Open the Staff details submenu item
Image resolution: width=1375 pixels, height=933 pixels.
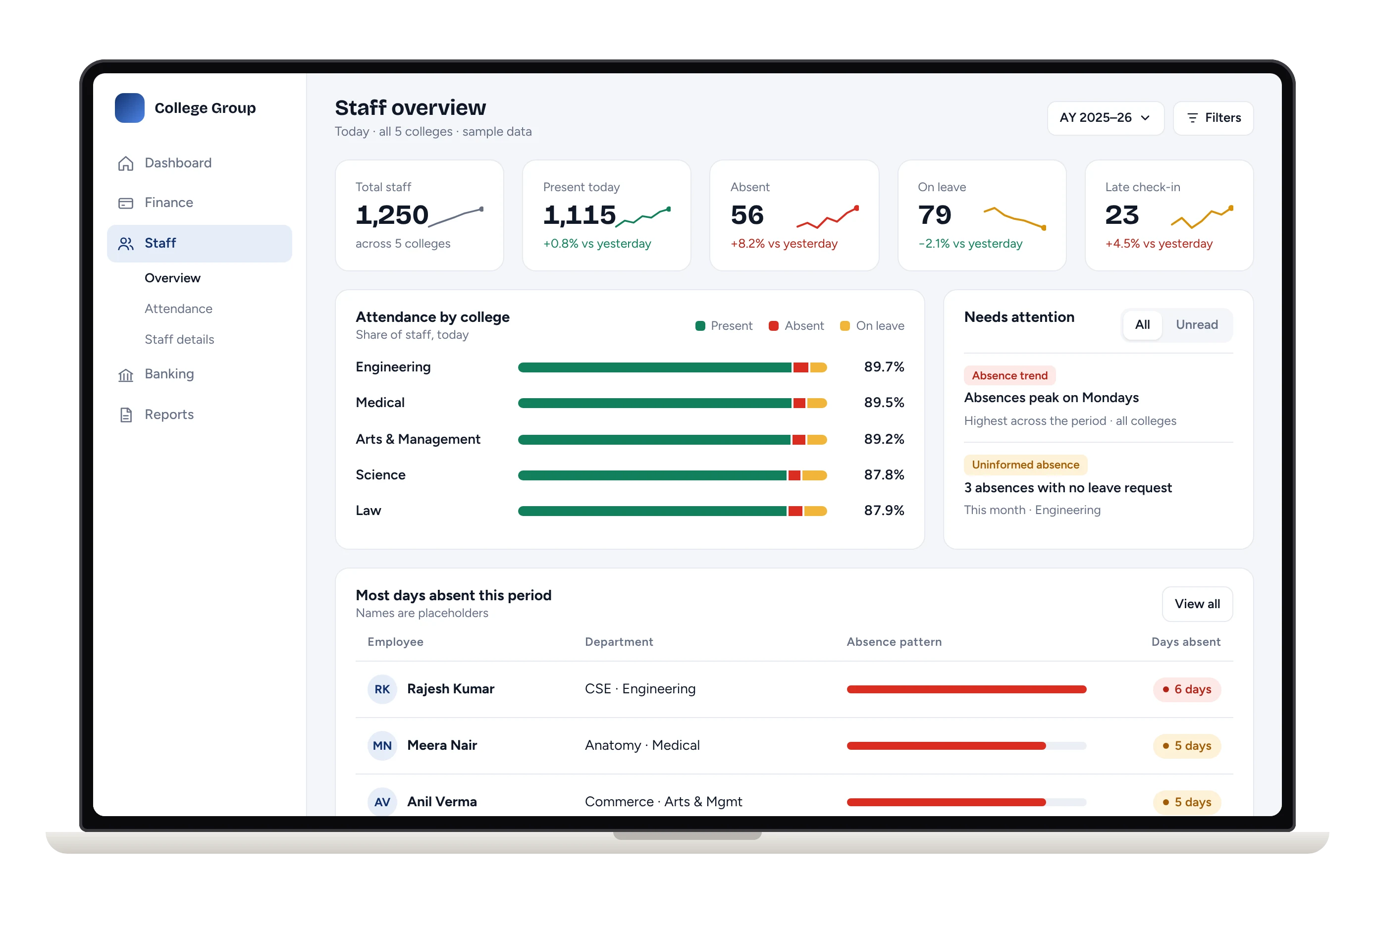(x=179, y=340)
